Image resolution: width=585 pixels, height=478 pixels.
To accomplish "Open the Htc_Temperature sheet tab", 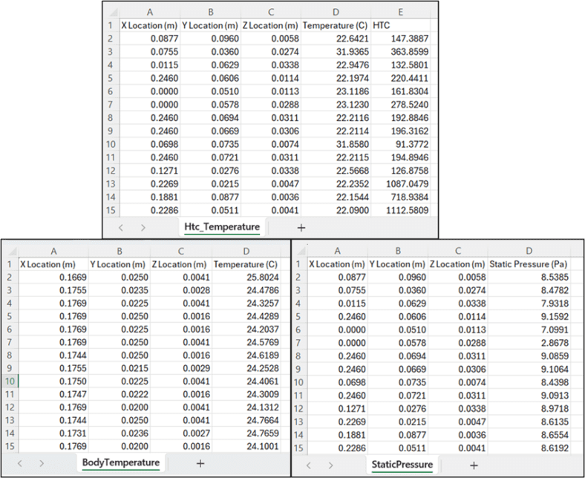I will pyautogui.click(x=222, y=227).
